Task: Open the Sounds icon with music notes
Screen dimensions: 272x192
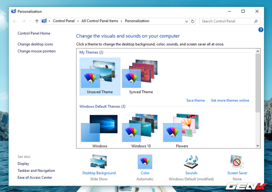Action: click(191, 162)
